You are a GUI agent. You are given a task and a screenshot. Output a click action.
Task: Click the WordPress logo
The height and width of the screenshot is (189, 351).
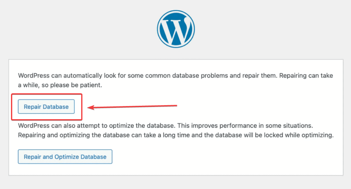pyautogui.click(x=175, y=28)
